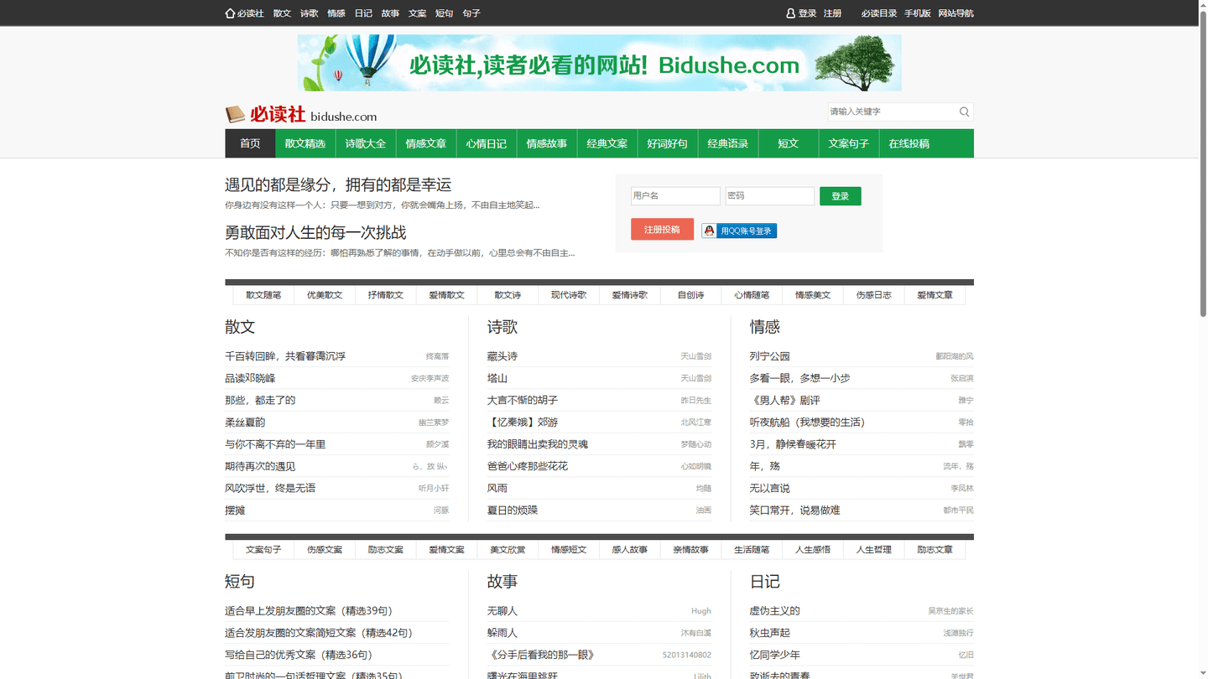Select 散文精选 navigation tab

click(x=305, y=143)
